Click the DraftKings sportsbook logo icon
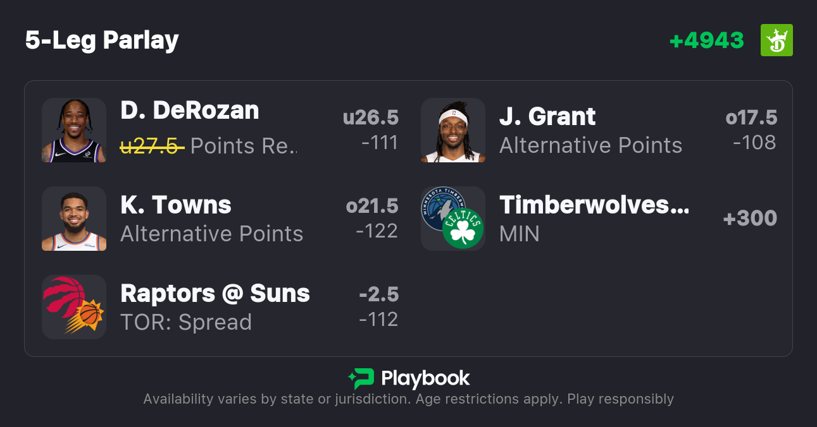This screenshot has width=817, height=427. pos(776,40)
